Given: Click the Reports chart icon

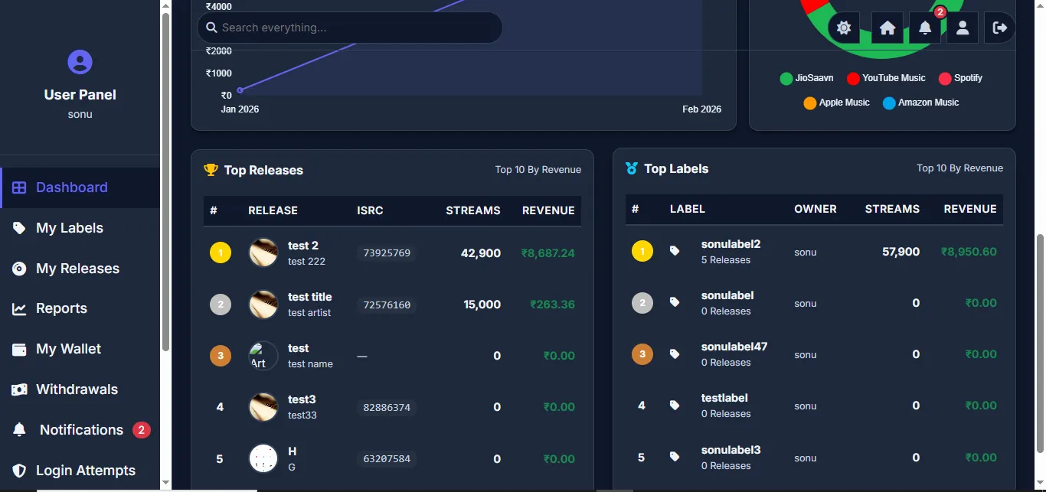Looking at the screenshot, I should (19, 309).
